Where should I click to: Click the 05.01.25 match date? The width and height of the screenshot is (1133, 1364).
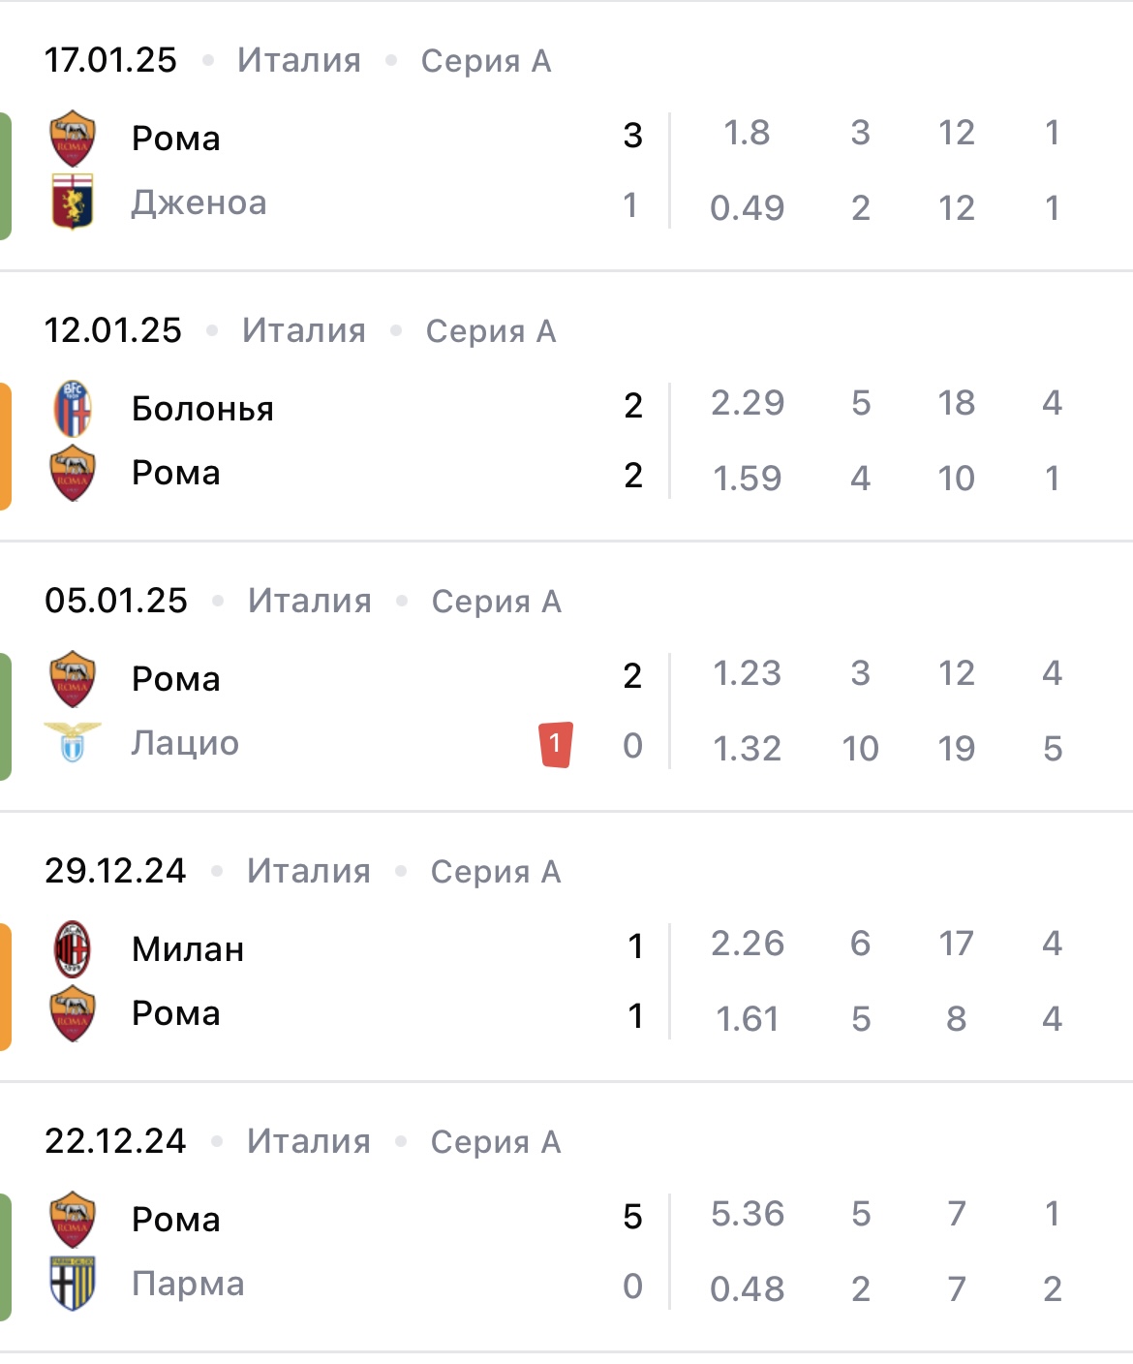pos(116,601)
